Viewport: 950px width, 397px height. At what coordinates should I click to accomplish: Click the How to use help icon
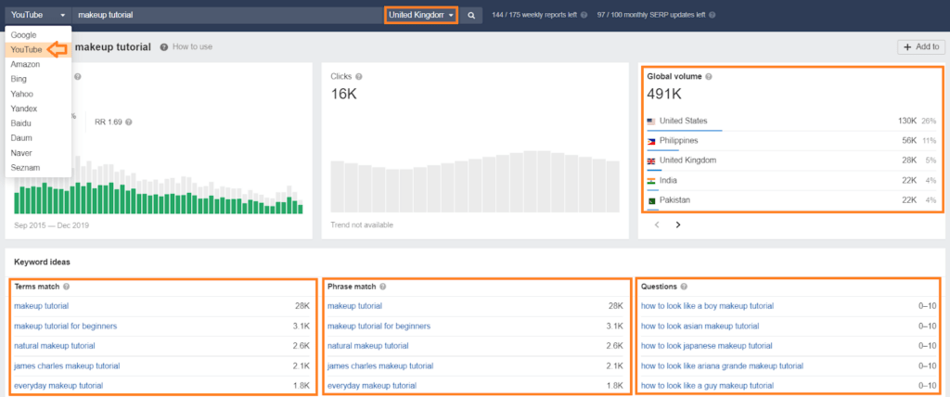click(x=163, y=46)
